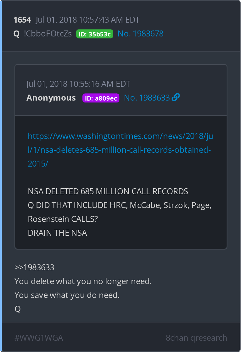Click the post number 1654
The image size is (241, 352).
pyautogui.click(x=22, y=20)
